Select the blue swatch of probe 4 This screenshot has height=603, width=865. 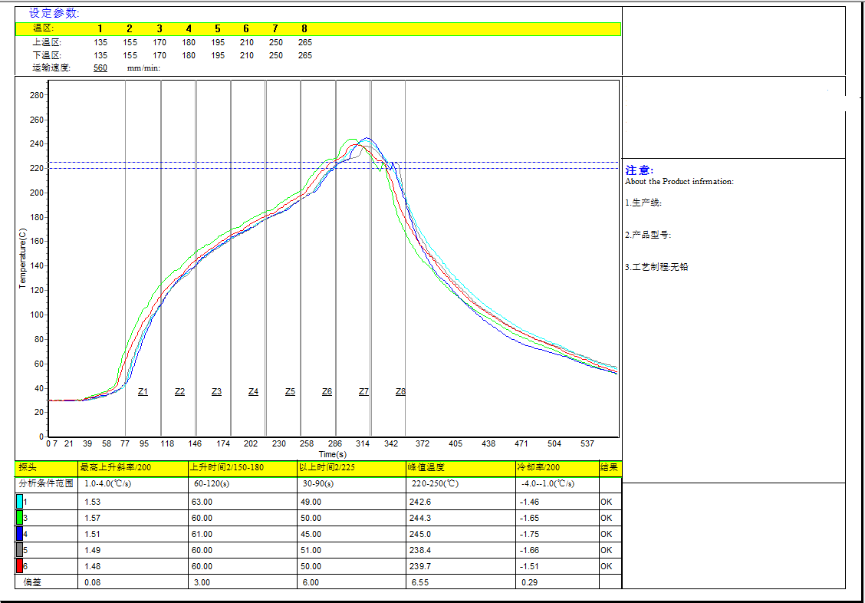click(x=20, y=534)
